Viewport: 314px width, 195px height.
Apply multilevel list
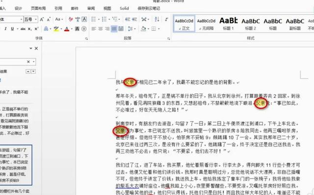coord(115,20)
